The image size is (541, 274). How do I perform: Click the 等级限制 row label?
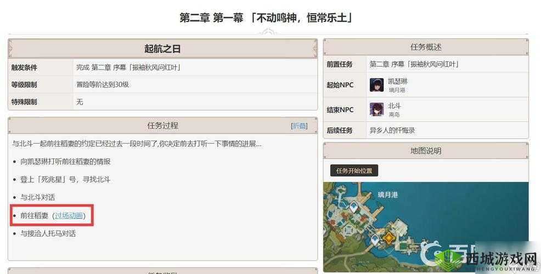(24, 85)
